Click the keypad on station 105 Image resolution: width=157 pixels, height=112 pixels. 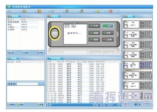click(x=147, y=65)
